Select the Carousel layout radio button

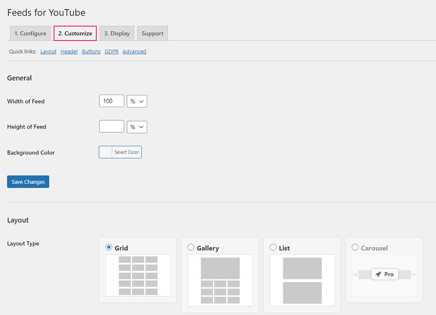355,247
